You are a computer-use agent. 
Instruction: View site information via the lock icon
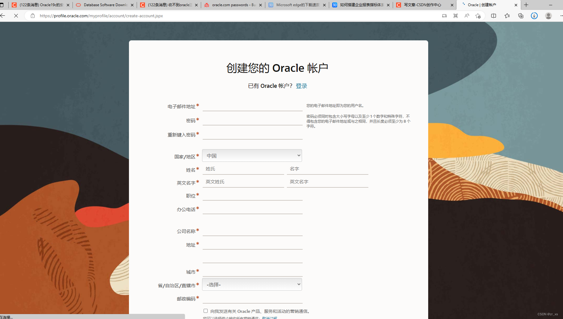33,16
